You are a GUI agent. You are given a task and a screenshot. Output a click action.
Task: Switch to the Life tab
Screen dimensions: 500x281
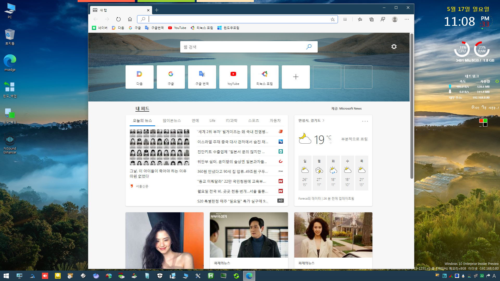click(x=213, y=120)
